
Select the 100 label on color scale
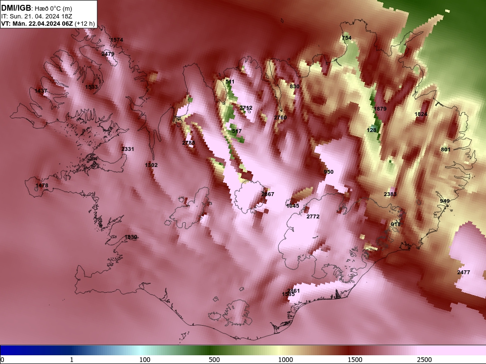pyautogui.click(x=145, y=360)
